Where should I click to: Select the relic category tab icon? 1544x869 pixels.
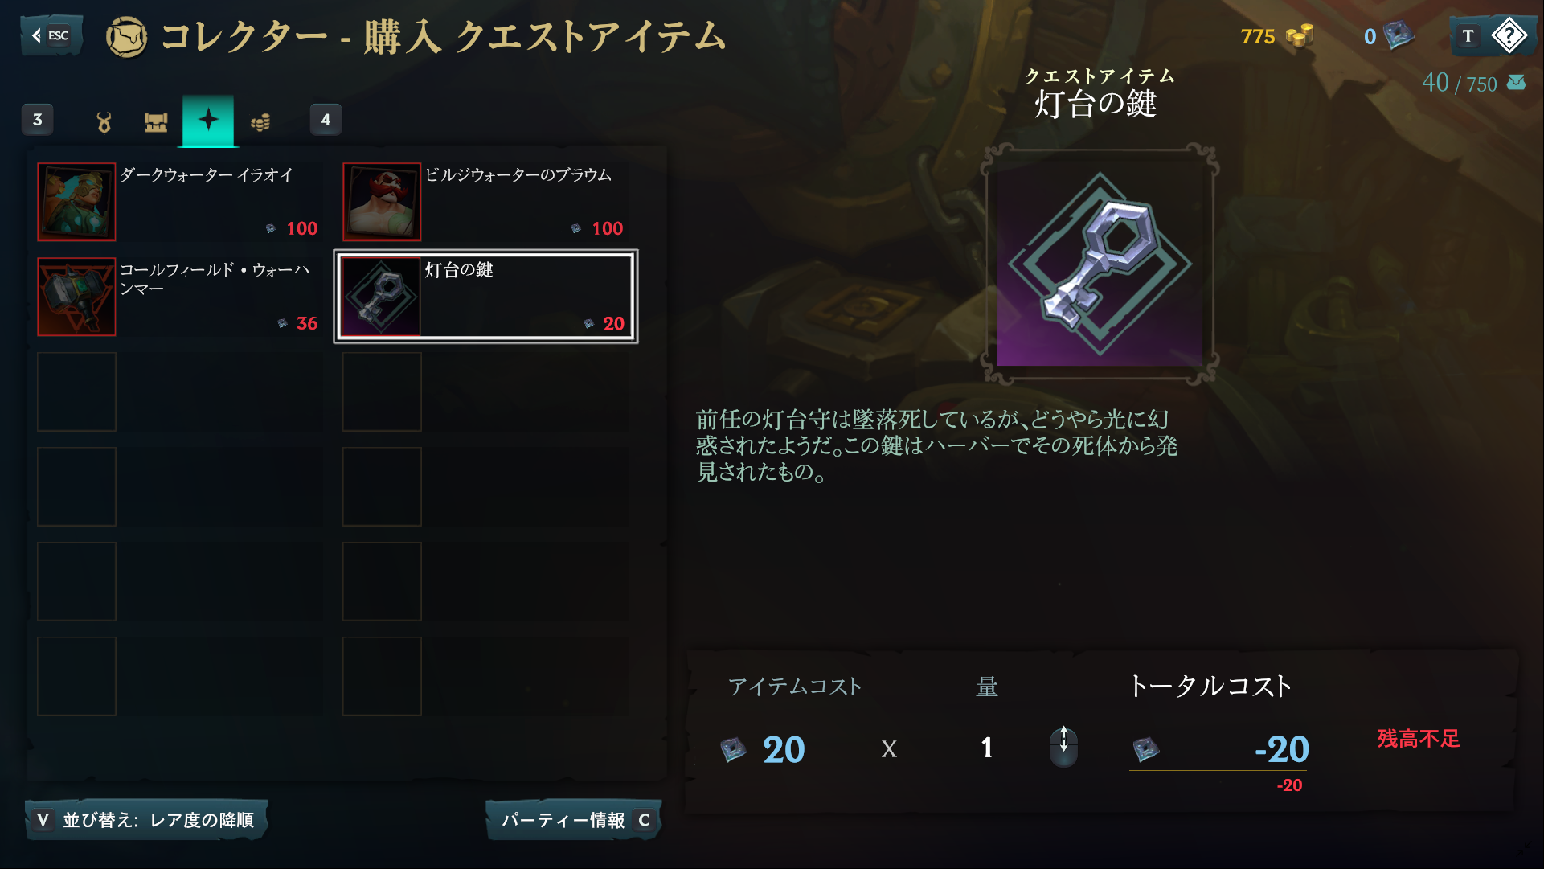[x=104, y=122]
